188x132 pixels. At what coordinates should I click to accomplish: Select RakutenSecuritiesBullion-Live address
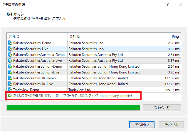[x=36, y=72]
